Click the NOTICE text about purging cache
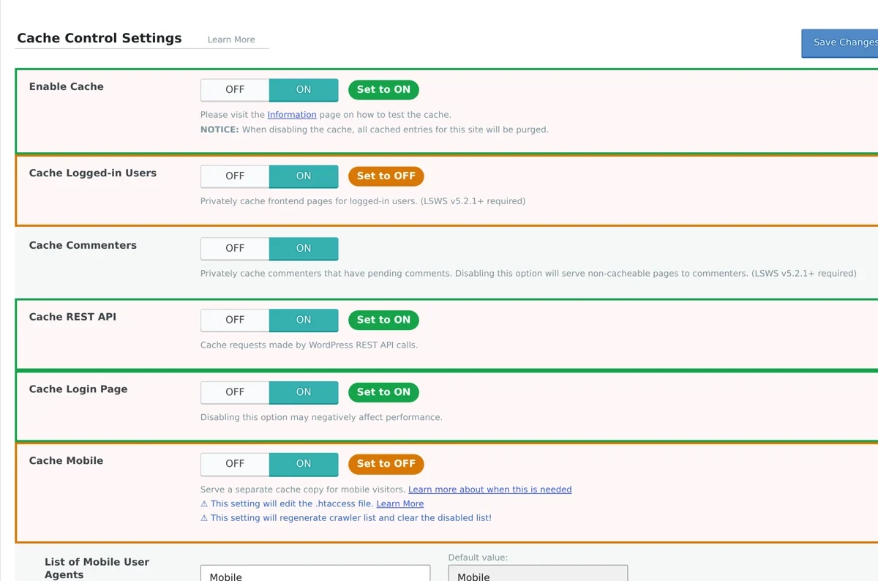This screenshot has height=581, width=878. coord(375,130)
